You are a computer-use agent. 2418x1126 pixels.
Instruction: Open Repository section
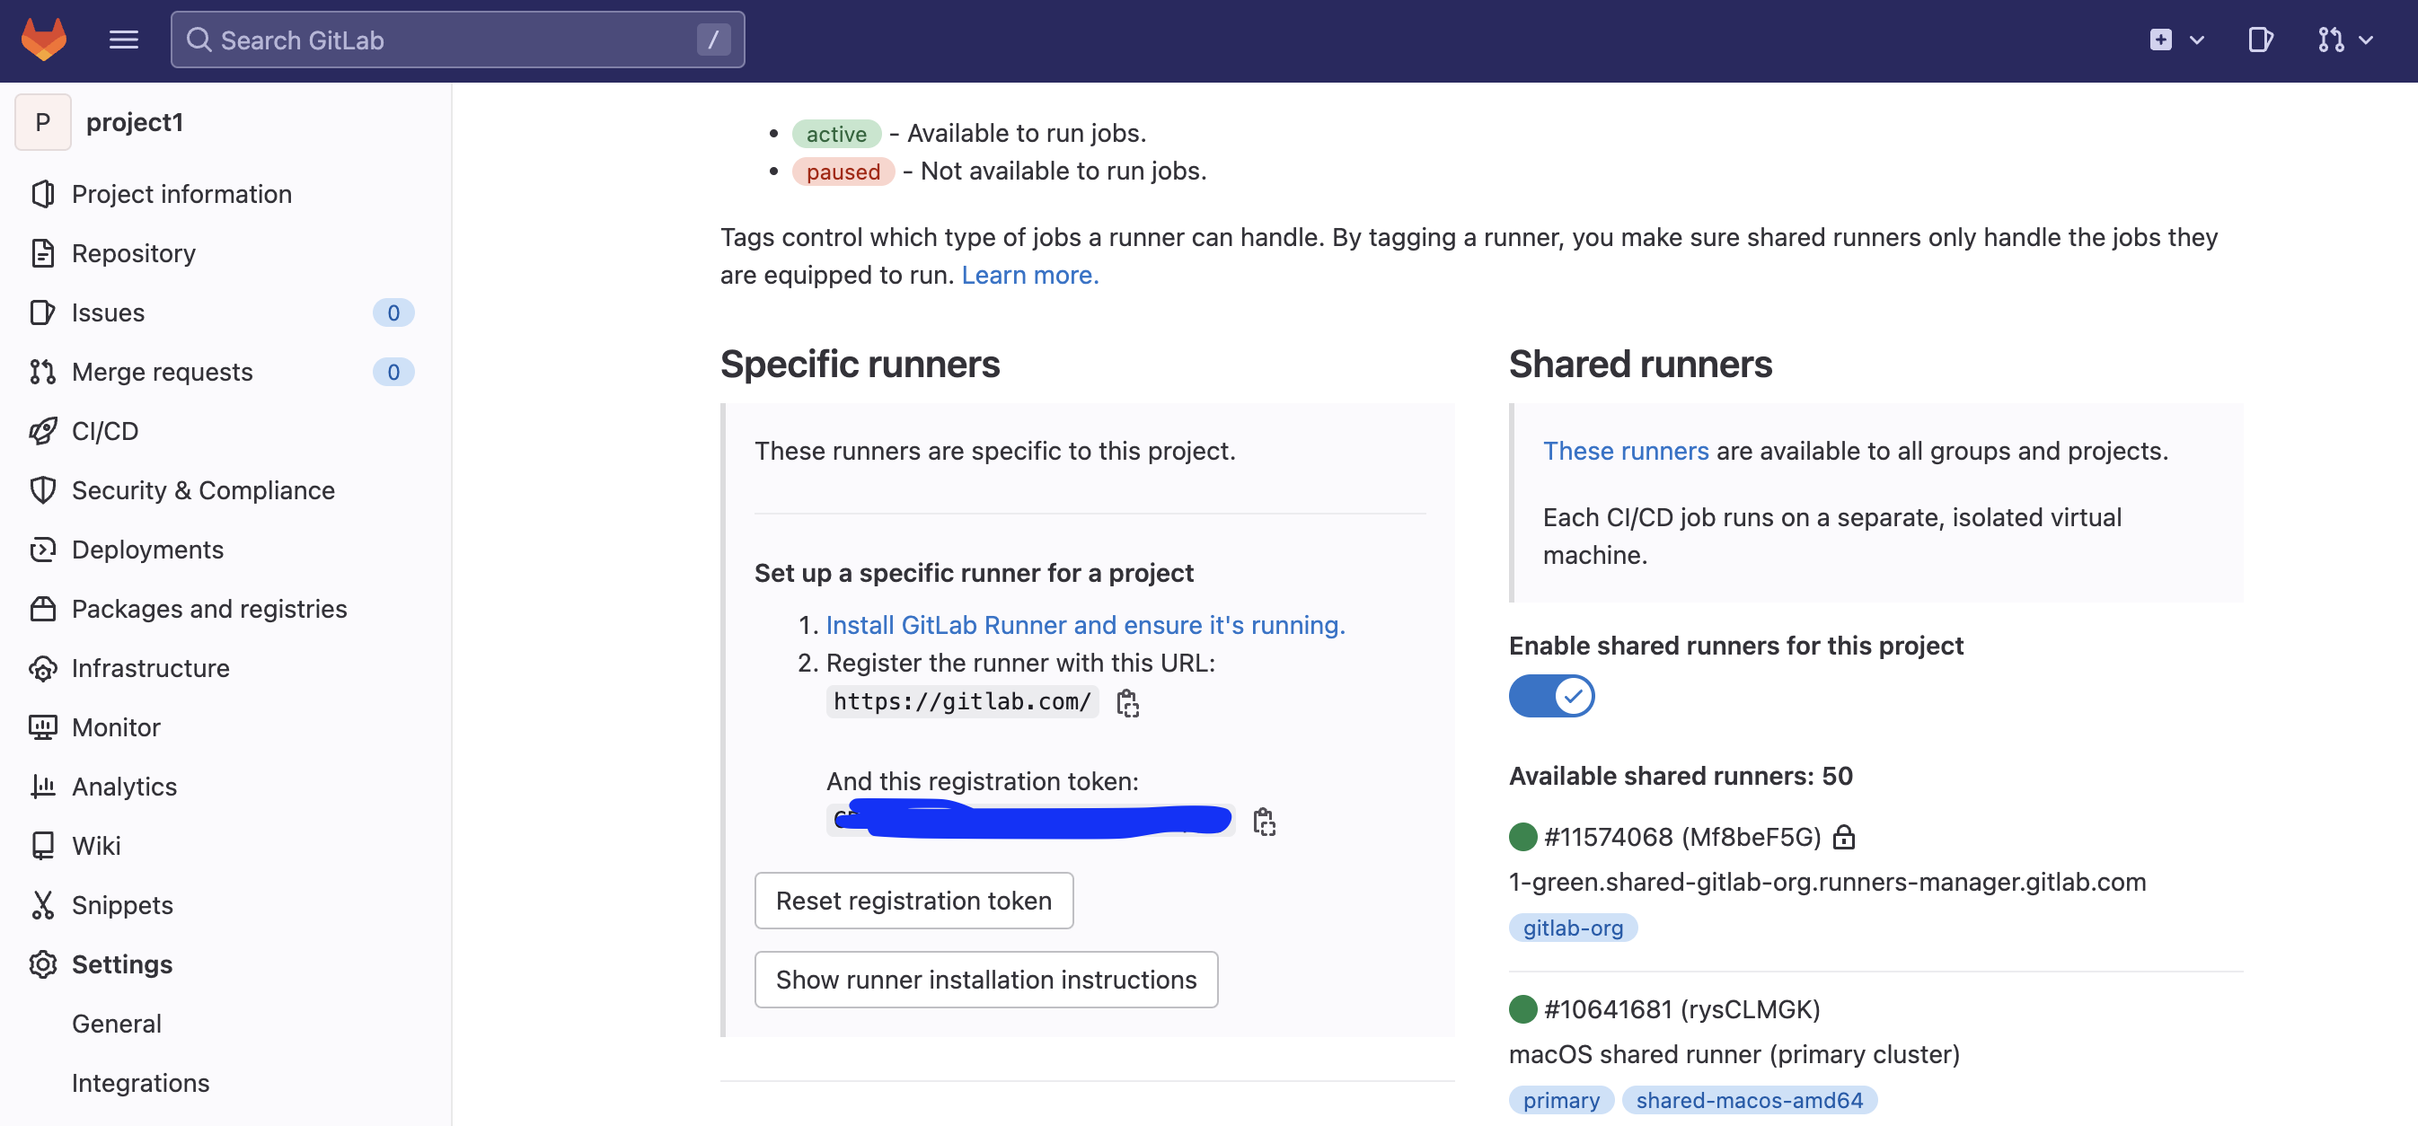click(133, 253)
